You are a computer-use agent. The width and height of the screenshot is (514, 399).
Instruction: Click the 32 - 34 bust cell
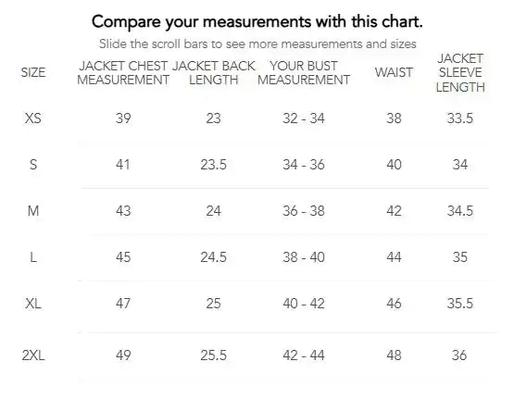pyautogui.click(x=304, y=118)
